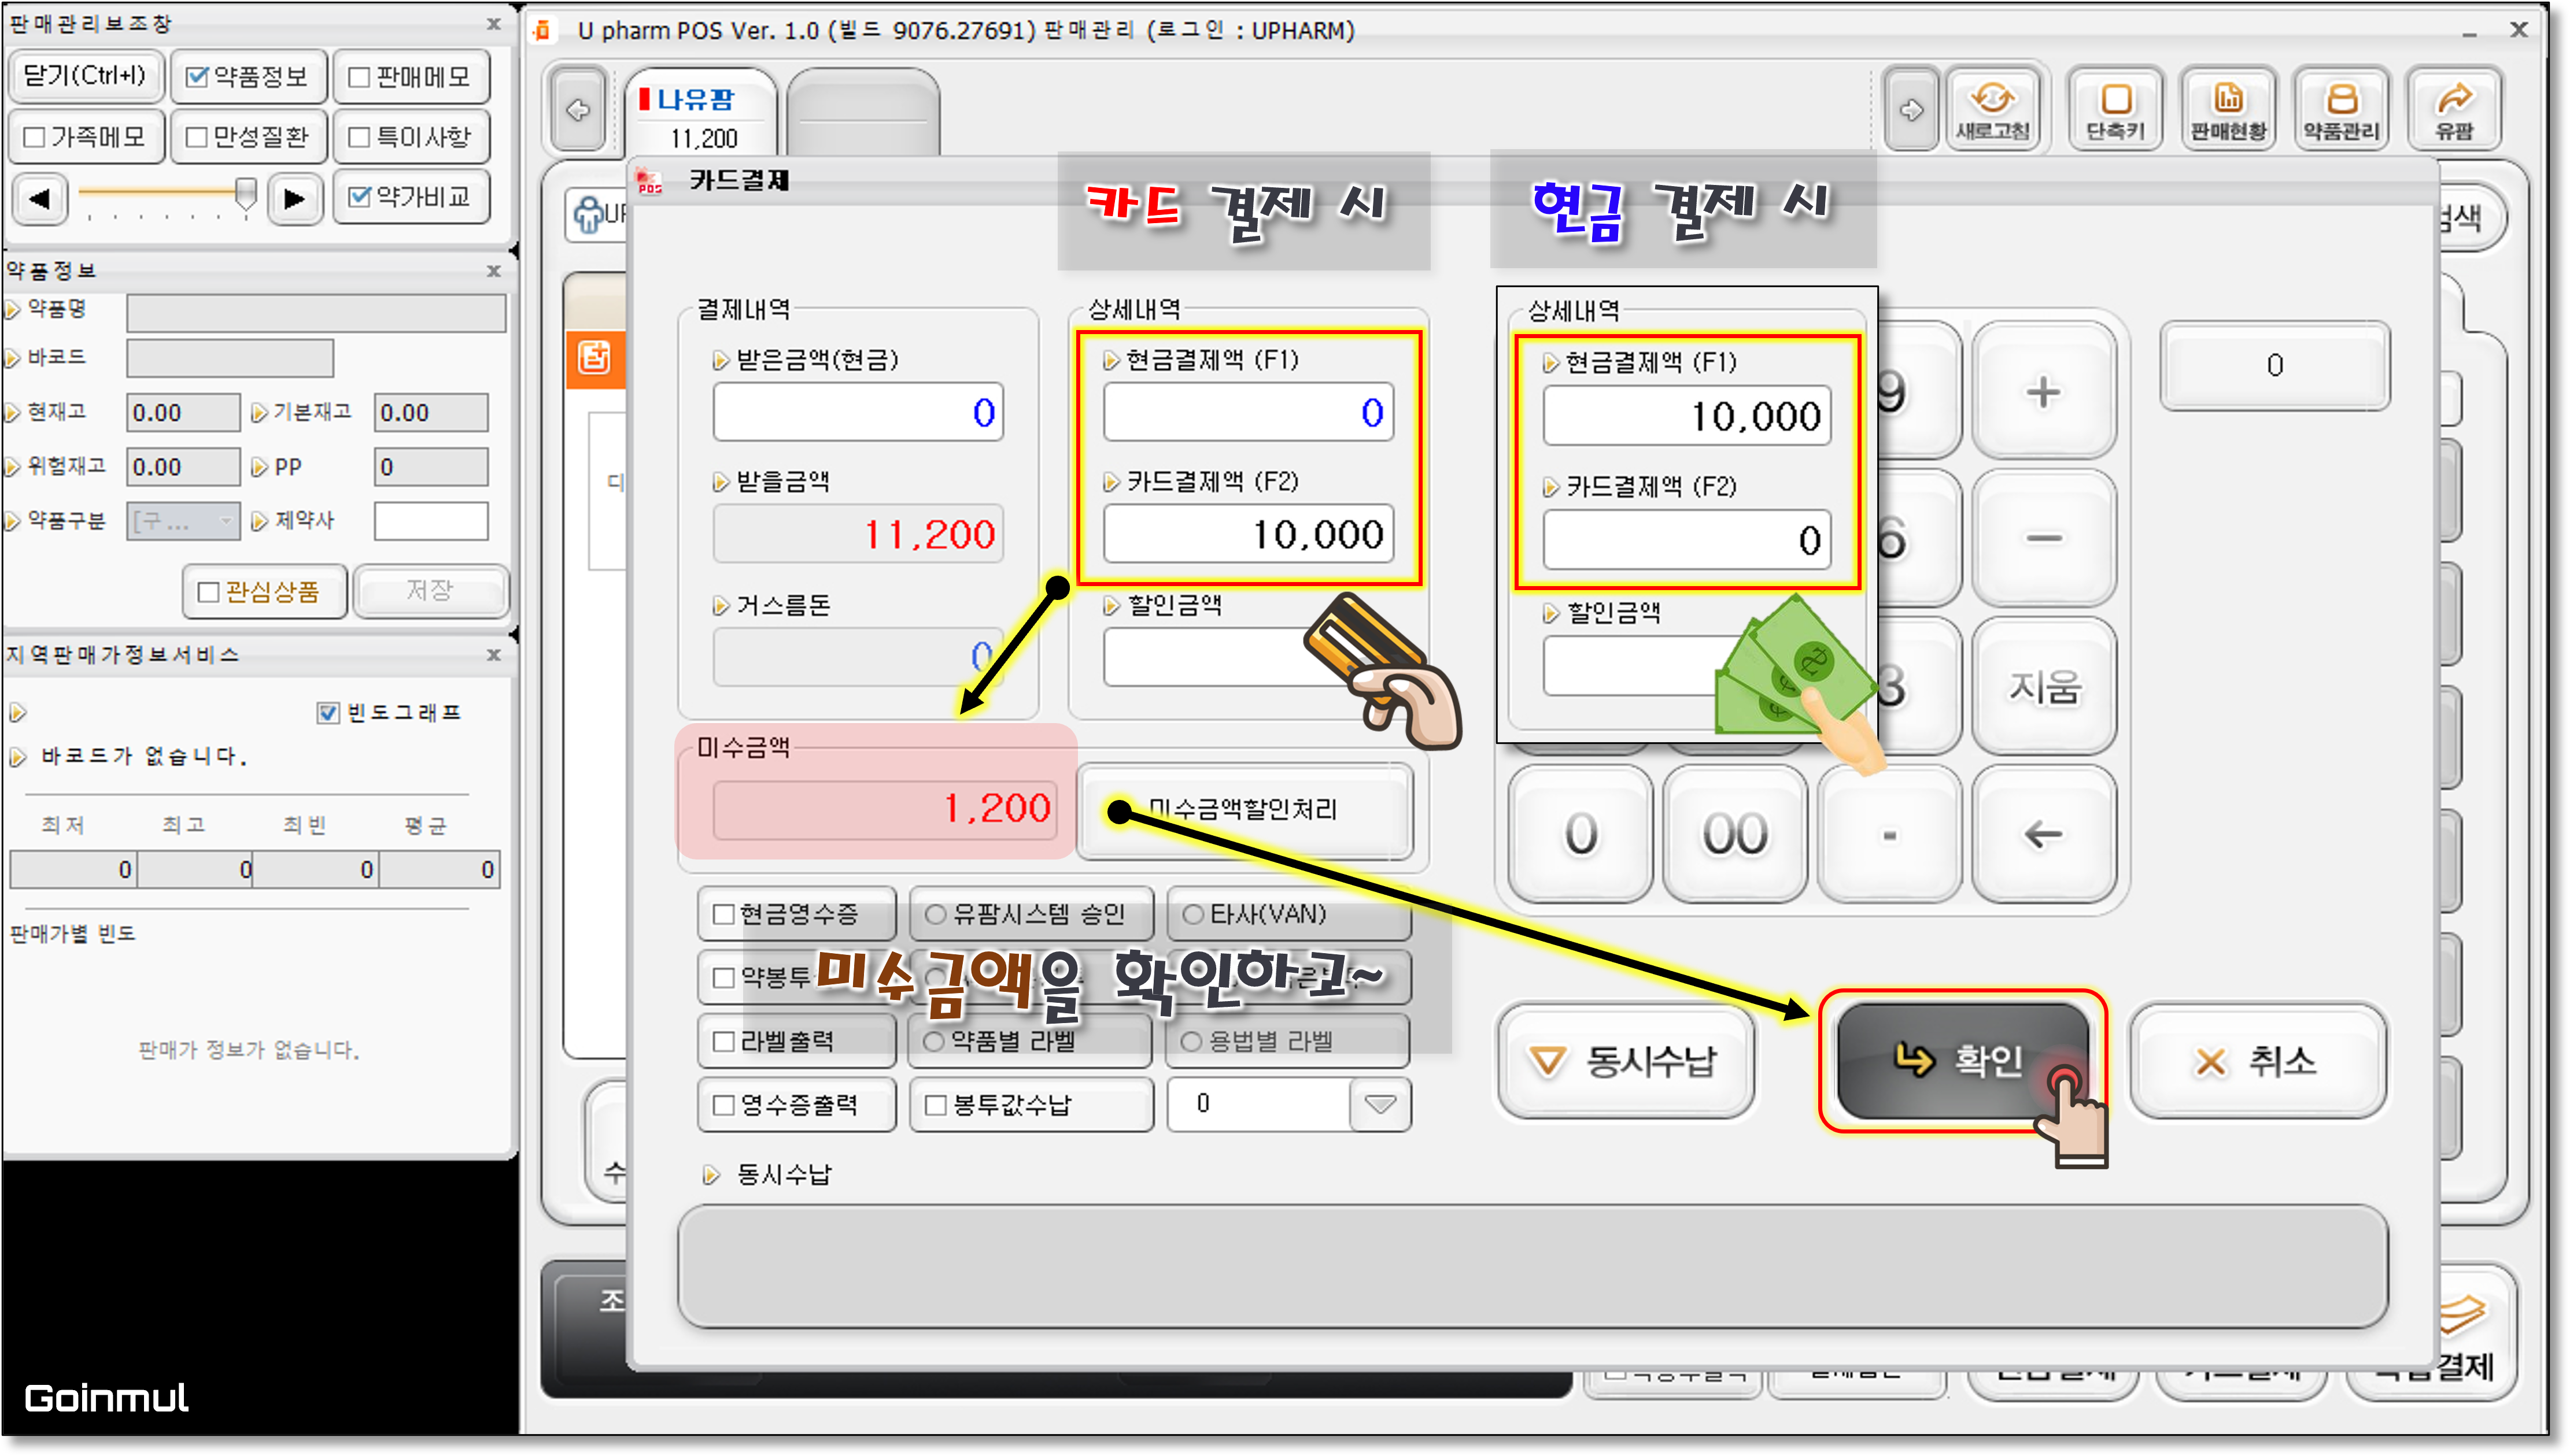The width and height of the screenshot is (2570, 1456).
Task: Close the 약품정보 panel
Action: coord(493,271)
